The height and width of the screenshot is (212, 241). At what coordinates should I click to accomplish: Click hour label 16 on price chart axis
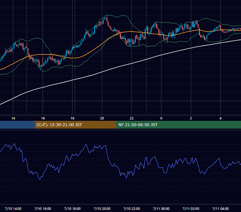(43, 118)
